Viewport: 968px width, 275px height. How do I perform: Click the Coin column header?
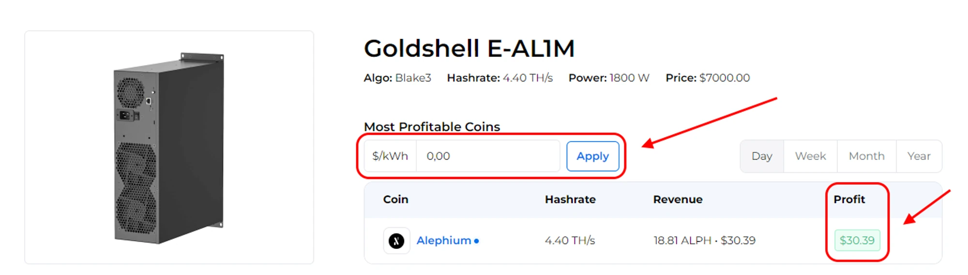[x=395, y=200]
